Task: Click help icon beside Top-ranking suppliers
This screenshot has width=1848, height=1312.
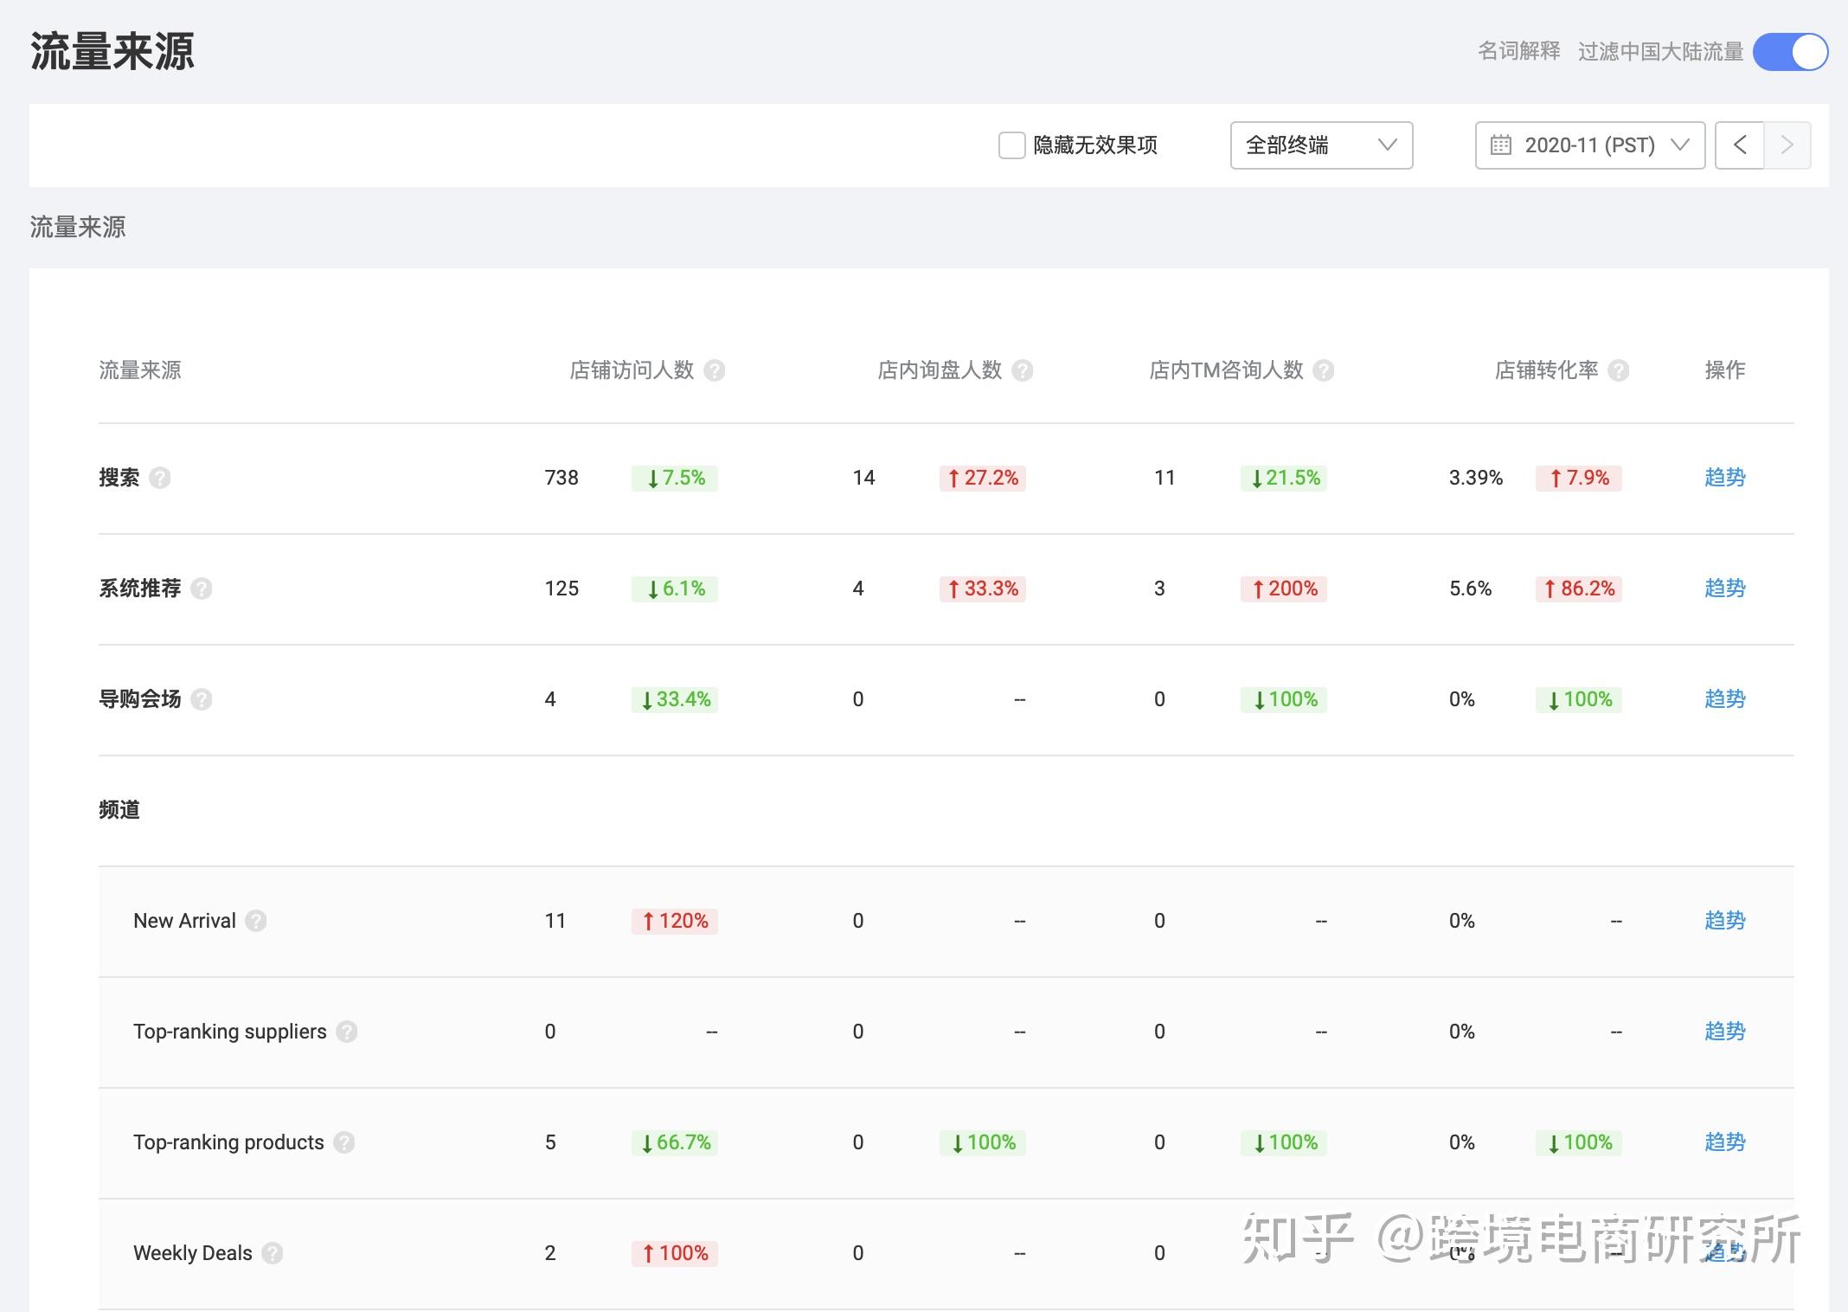Action: pos(347,1032)
